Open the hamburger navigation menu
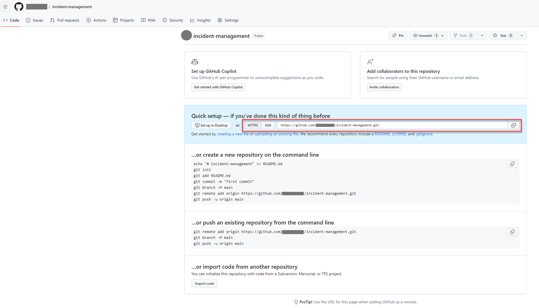 5,7
